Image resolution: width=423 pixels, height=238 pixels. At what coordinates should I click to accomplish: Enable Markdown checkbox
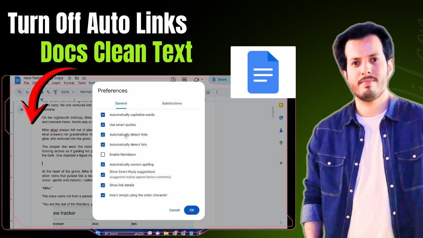point(103,154)
